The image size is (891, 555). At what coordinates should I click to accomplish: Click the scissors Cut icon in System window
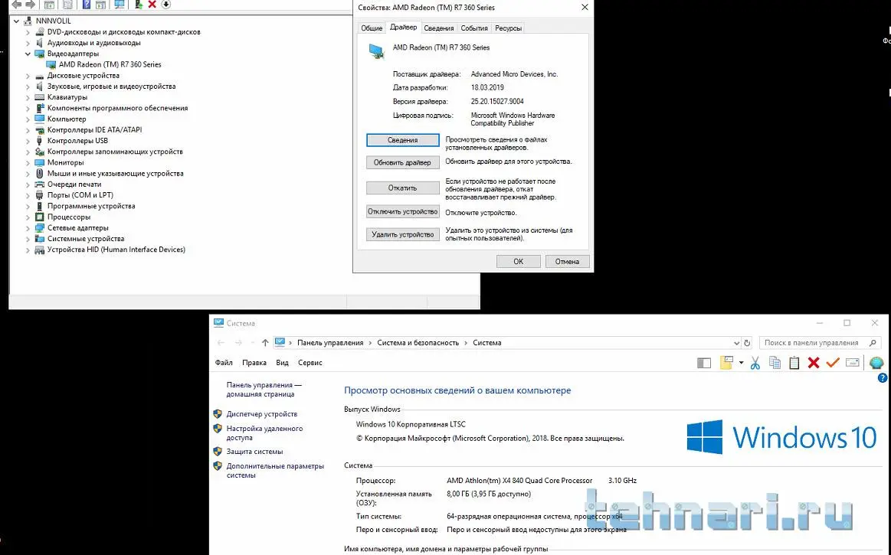[x=755, y=363]
